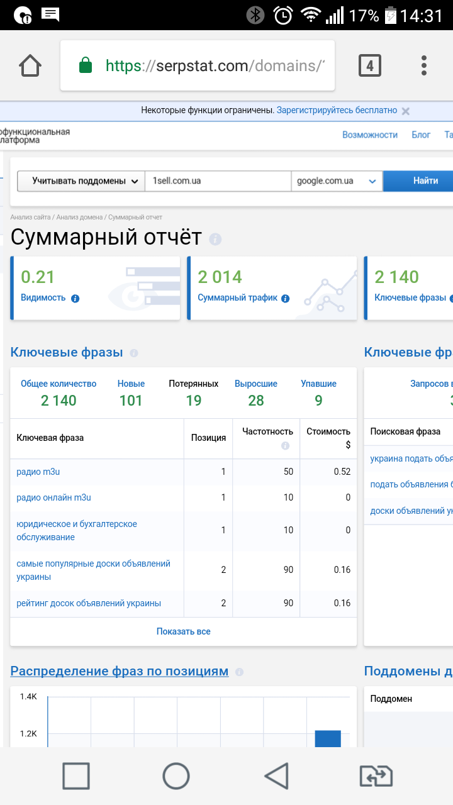Click the Ключевые фразы section heading

[x=67, y=352]
